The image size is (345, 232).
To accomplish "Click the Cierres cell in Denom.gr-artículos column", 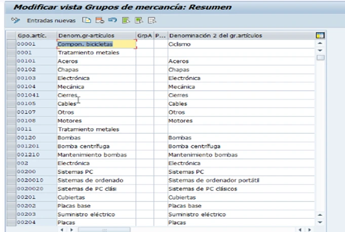I will [x=96, y=95].
